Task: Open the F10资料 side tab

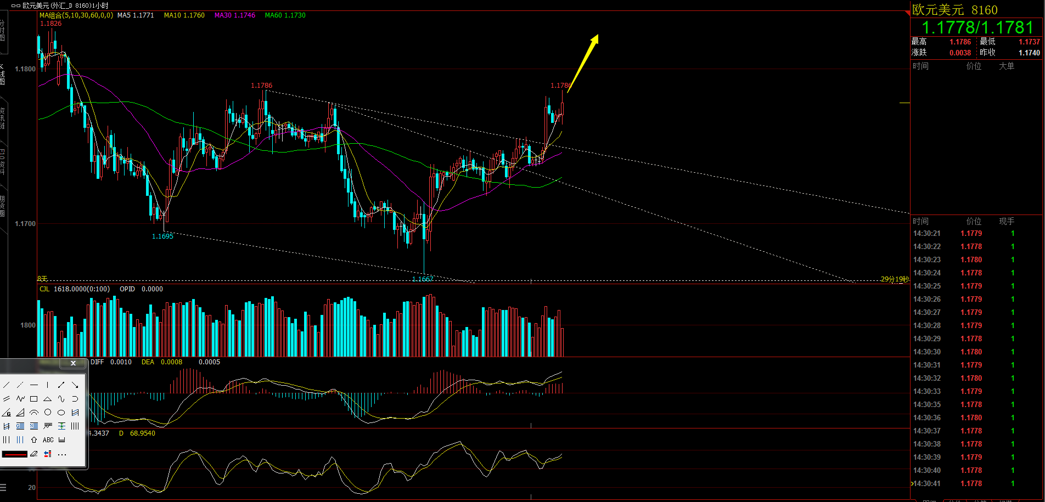Action: coord(2,162)
